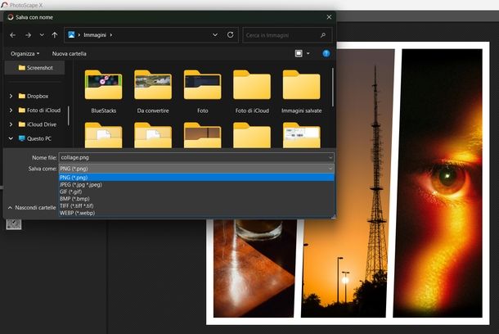Viewport: 499px width, 334px height.
Task: Open the Da convertire folder
Action: tap(153, 92)
